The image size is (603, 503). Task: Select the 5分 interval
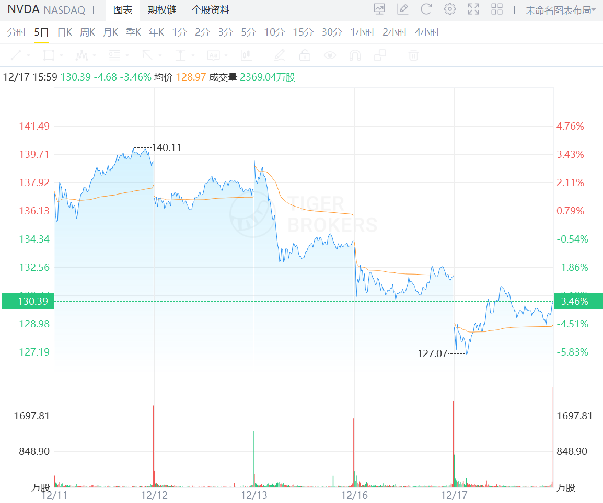click(248, 32)
